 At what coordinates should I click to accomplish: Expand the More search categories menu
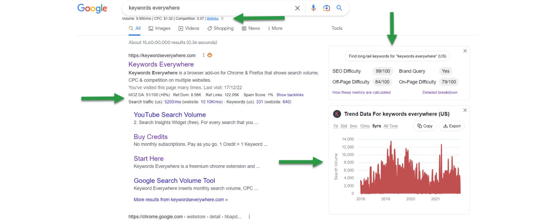pyautogui.click(x=275, y=28)
